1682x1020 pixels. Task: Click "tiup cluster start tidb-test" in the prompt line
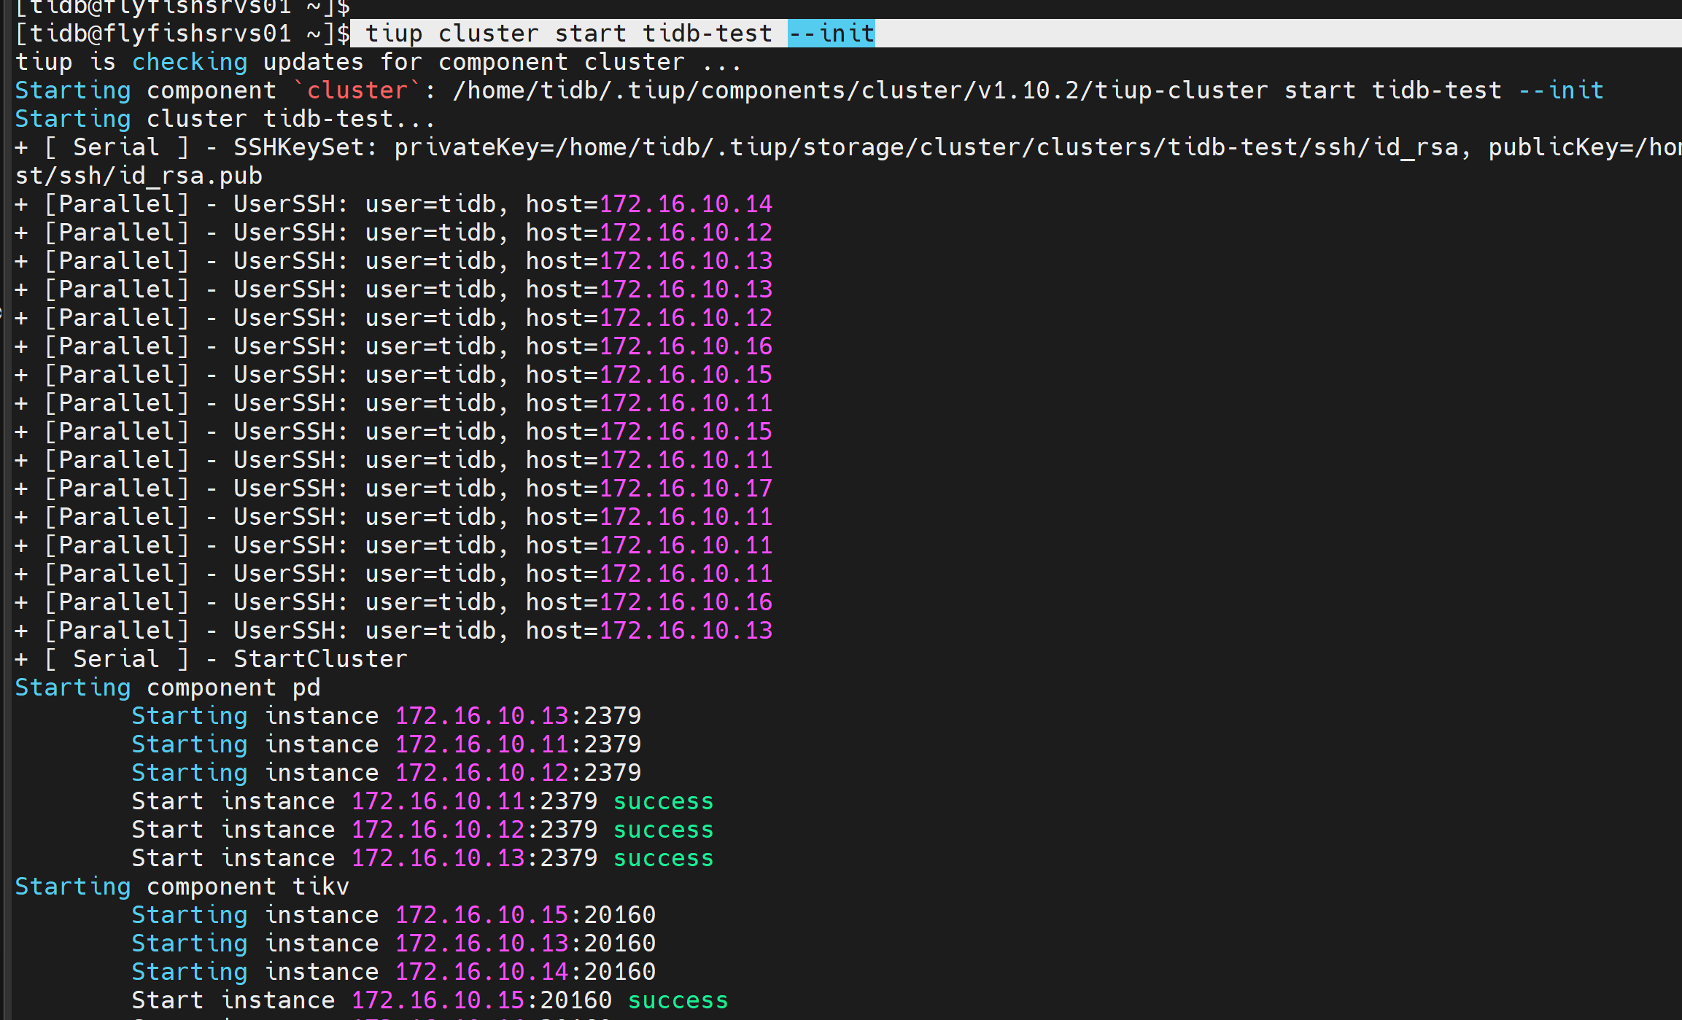click(x=568, y=34)
